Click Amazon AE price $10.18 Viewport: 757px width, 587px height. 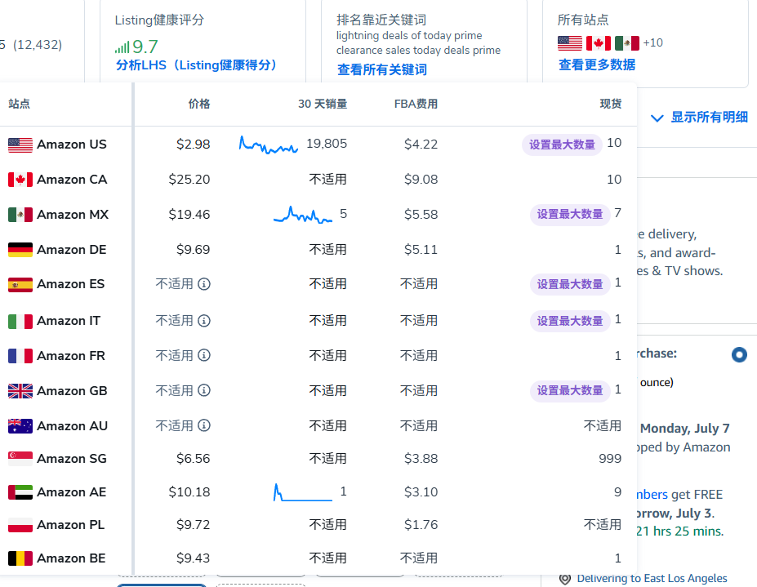click(189, 492)
